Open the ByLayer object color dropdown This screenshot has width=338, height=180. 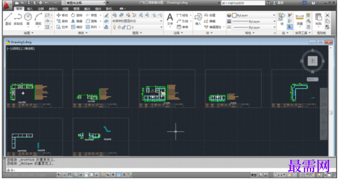(251, 15)
